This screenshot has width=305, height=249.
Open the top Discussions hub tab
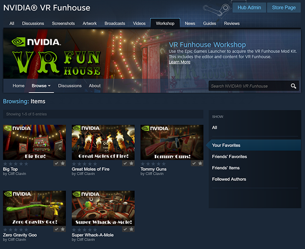[x=33, y=23]
